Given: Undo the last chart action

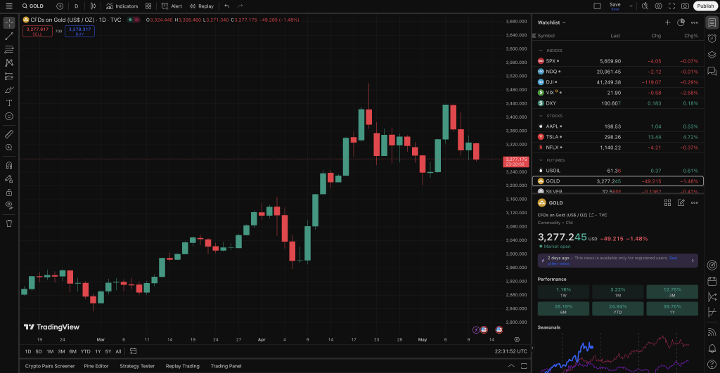Looking at the screenshot, I should pos(227,6).
